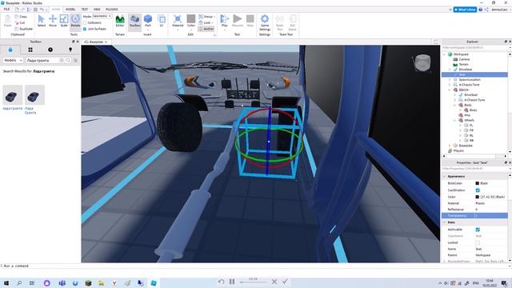Collapse the Workspace tree node
This screenshot has height=288, width=512.
click(x=445, y=54)
